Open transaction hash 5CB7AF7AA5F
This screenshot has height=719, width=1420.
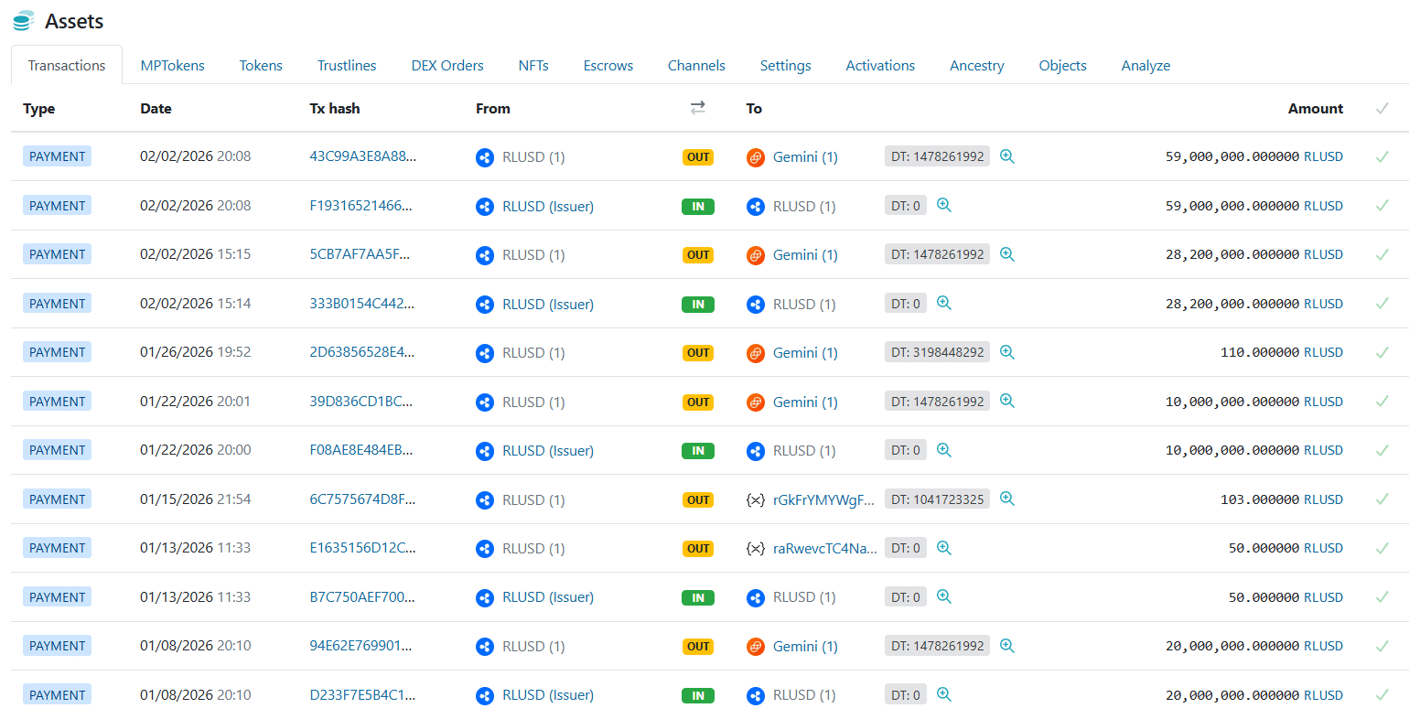[x=360, y=254]
